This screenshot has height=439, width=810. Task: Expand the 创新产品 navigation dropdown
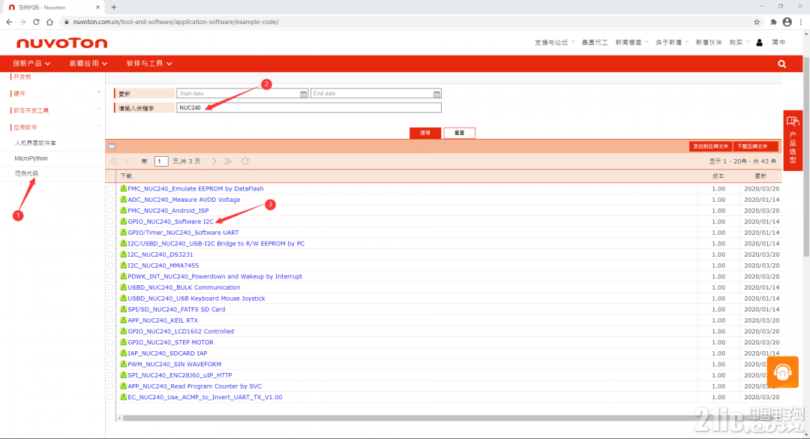[31, 64]
